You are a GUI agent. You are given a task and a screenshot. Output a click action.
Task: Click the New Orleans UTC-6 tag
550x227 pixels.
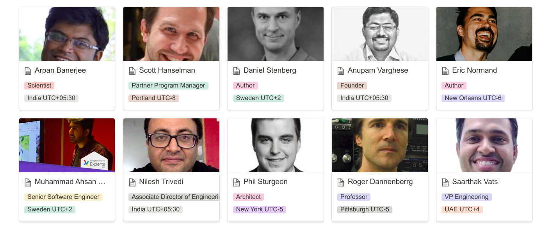point(473,98)
